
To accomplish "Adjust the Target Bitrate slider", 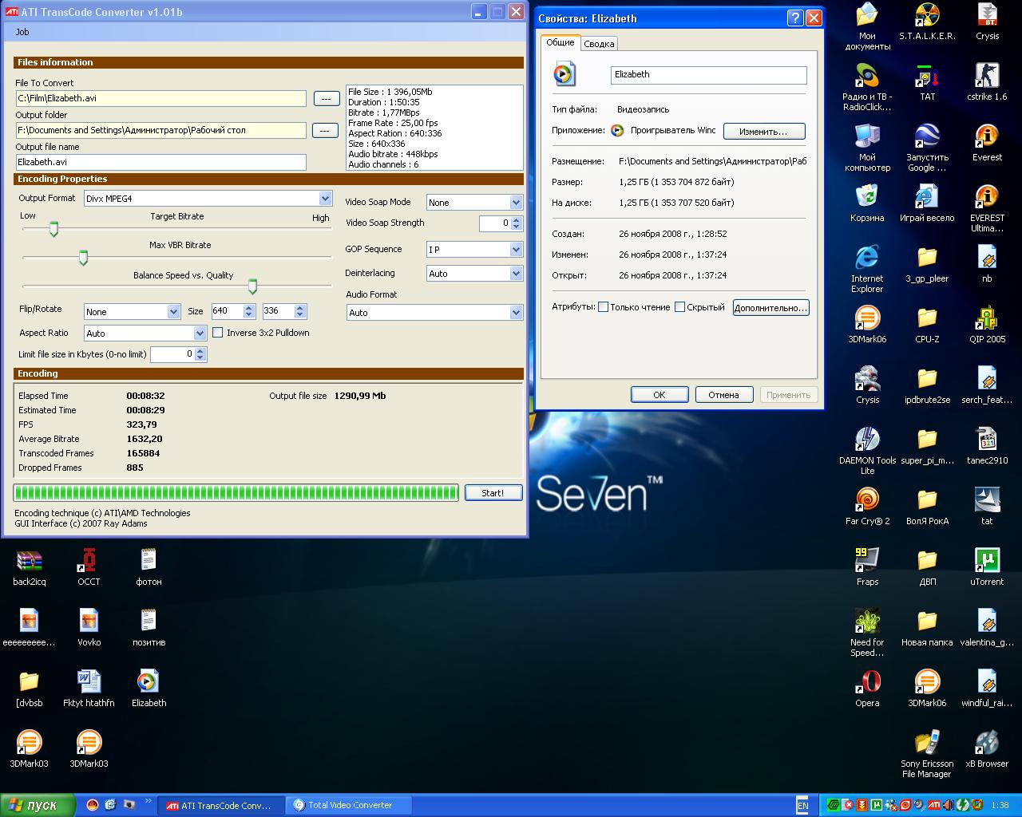I will [x=54, y=230].
